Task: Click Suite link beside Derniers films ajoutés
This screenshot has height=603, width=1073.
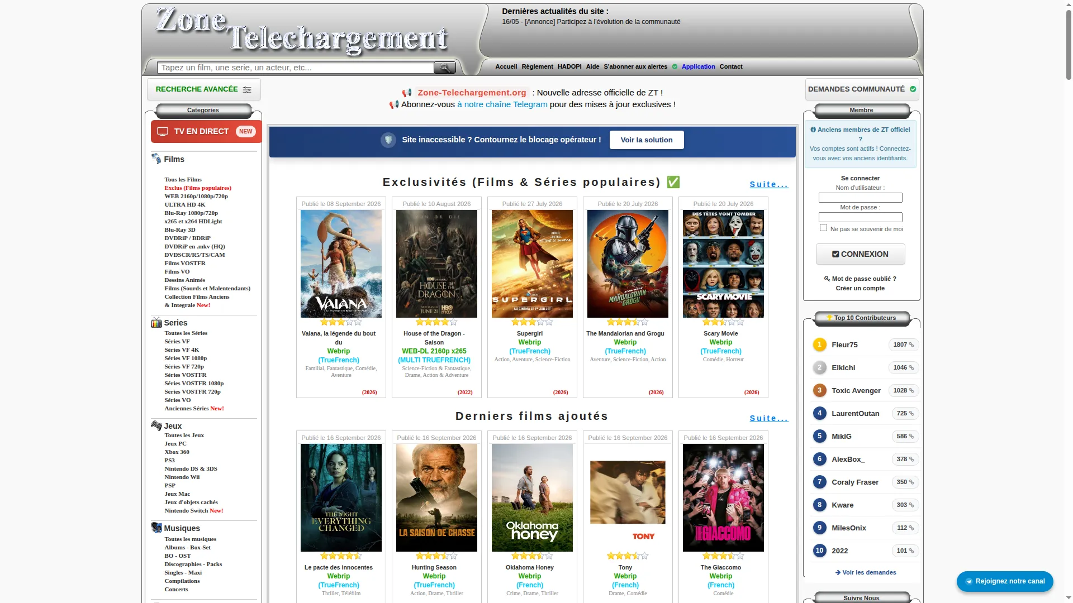Action: [x=769, y=418]
